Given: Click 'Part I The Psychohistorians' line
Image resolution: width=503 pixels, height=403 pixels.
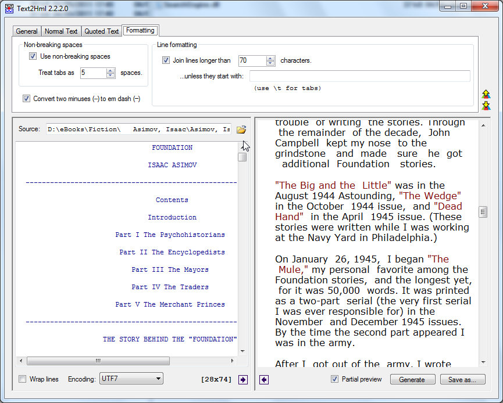Looking at the screenshot, I should click(170, 235).
